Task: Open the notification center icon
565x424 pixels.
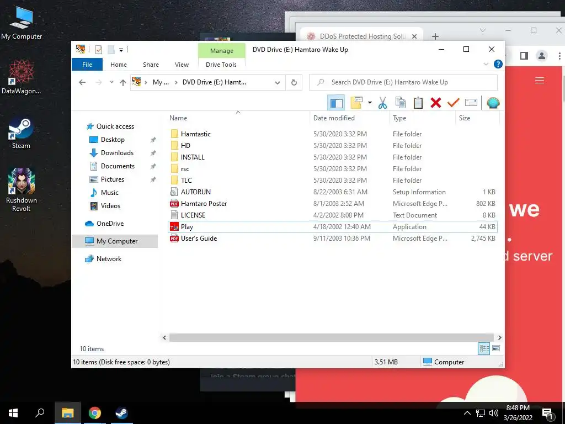Action: [x=548, y=413]
